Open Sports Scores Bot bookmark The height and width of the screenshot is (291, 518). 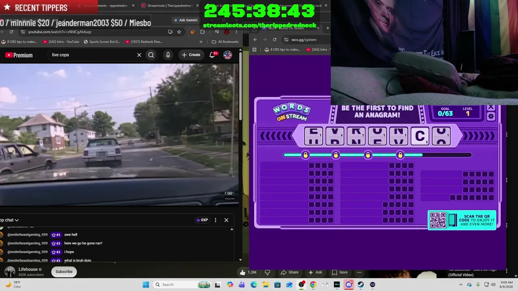click(102, 42)
